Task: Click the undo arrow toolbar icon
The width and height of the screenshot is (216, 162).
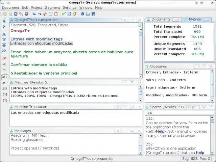Action: point(34,14)
